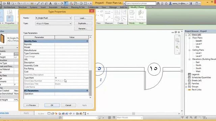This screenshot has width=216, height=121.
Task: Select the Modify | Doors contextual tab
Action: coord(137,7)
